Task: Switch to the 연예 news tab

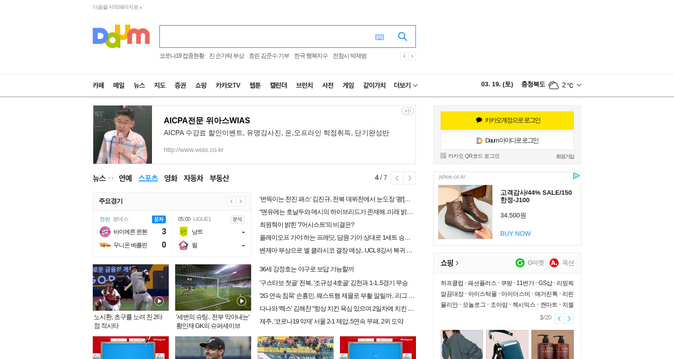Action: [125, 178]
